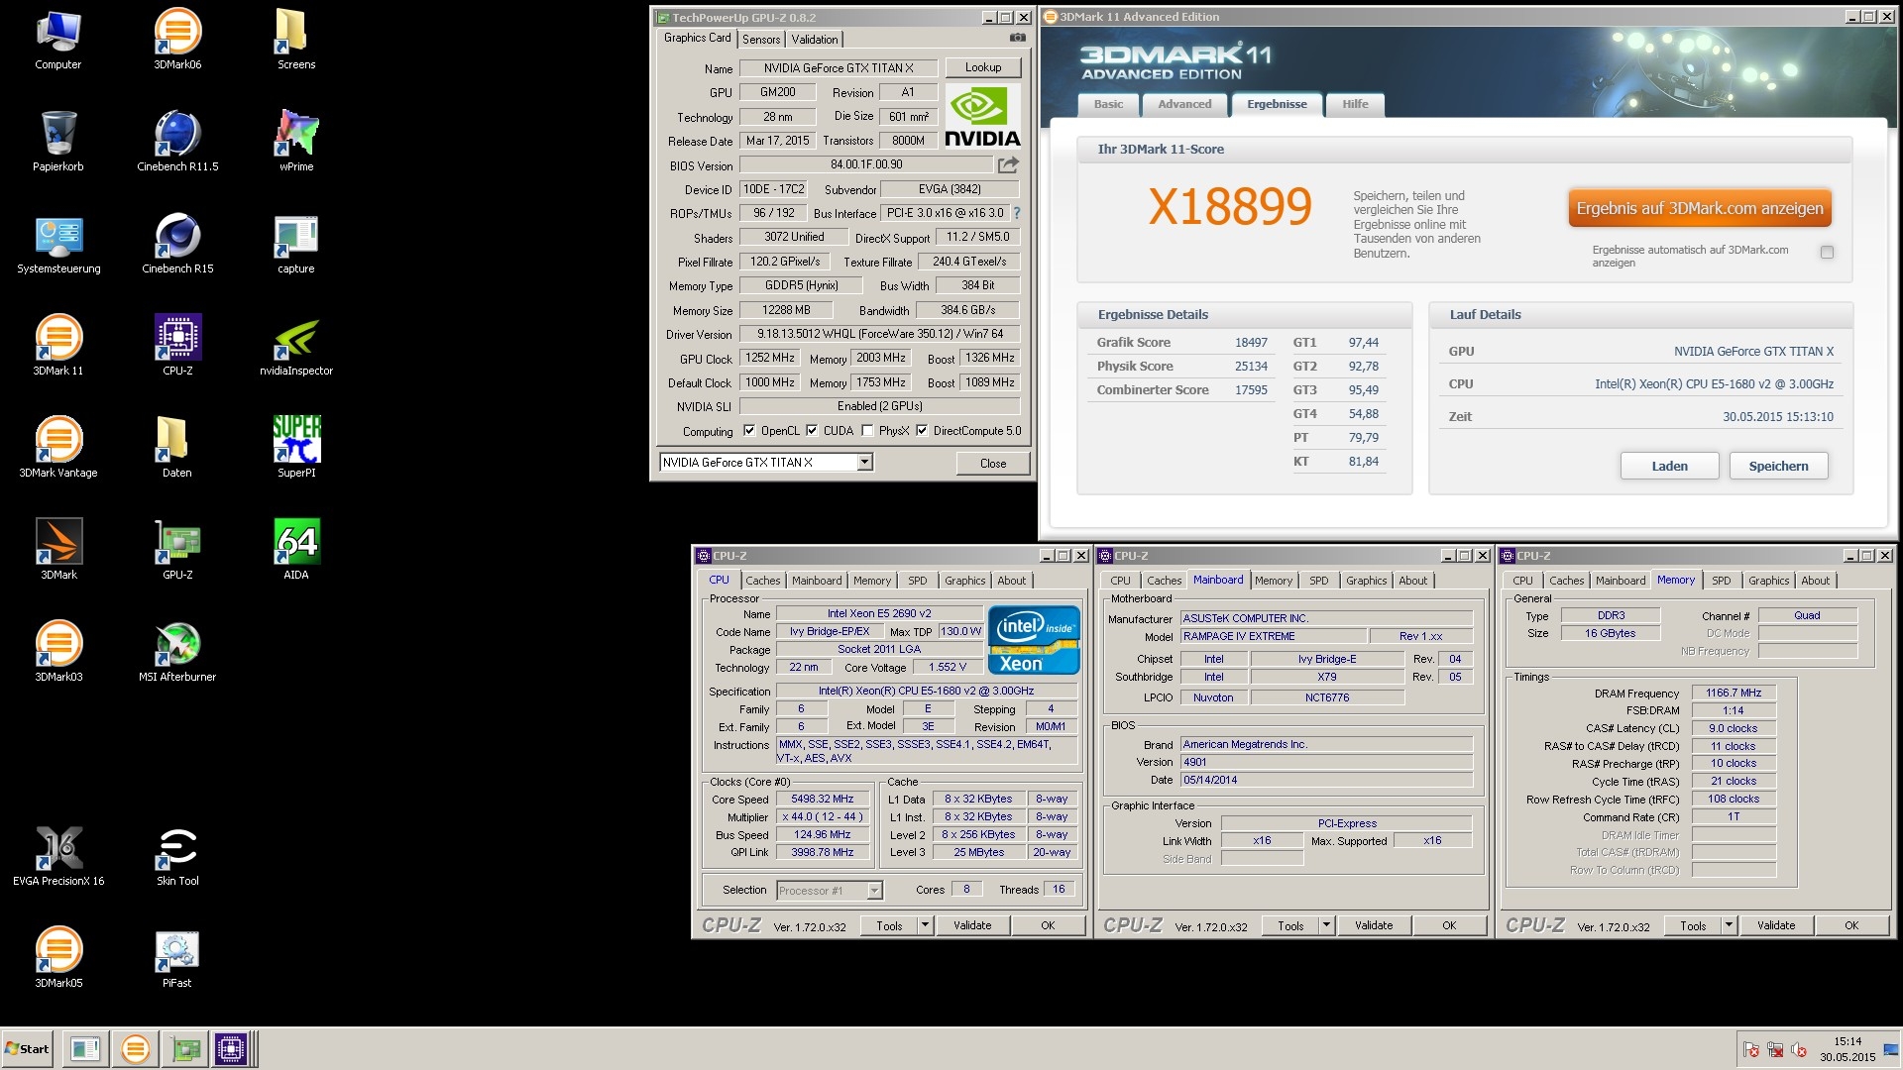Screen dimensions: 1903x1070
Task: Launch wPrime desktop shortcut
Action: 296,142
